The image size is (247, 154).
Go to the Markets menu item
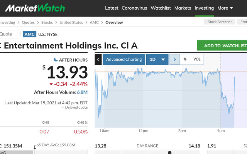(183, 8)
